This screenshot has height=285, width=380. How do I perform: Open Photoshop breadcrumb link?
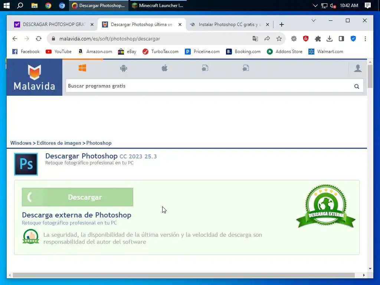point(99,143)
